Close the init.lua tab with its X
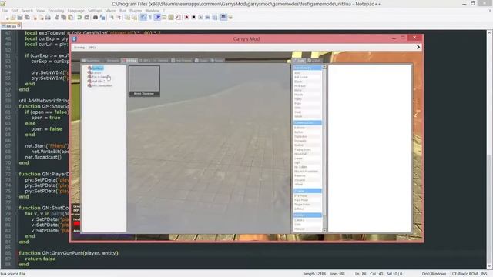This screenshot has height=277, width=493. [x=18, y=25]
